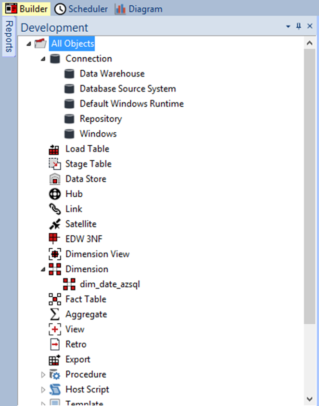
Task: Click the Aggregate sigma icon
Action: coord(54,314)
